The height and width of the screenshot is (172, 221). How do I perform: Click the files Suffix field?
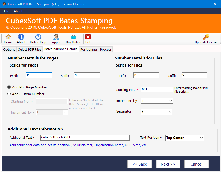[x=195, y=75]
